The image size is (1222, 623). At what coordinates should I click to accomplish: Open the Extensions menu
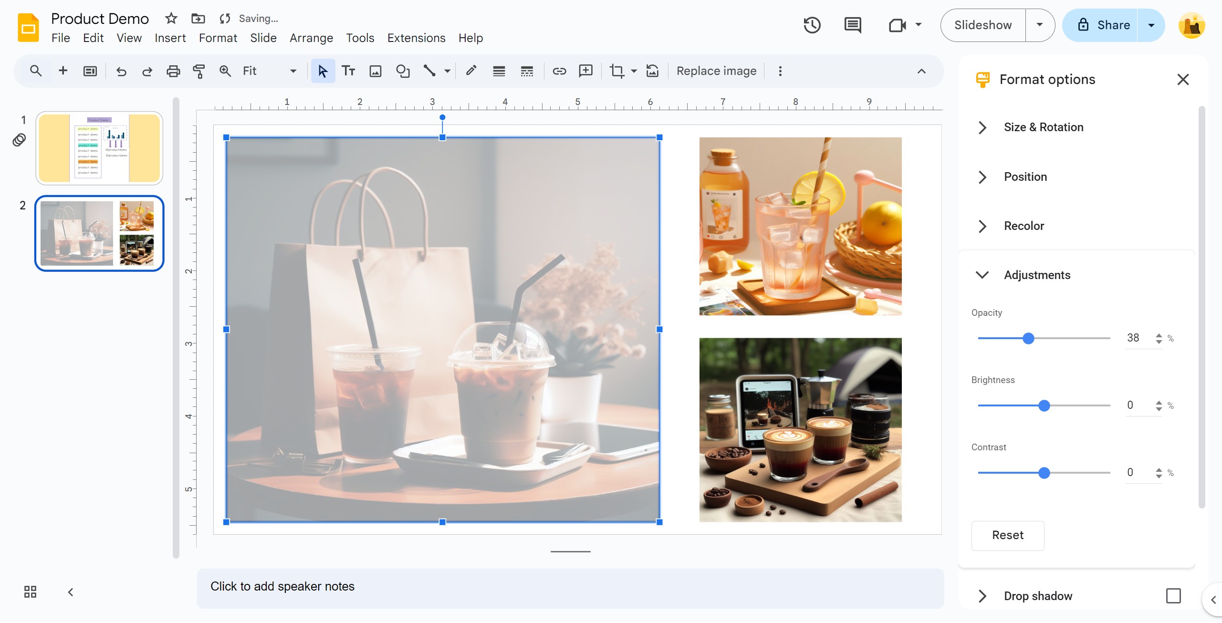[x=416, y=38]
